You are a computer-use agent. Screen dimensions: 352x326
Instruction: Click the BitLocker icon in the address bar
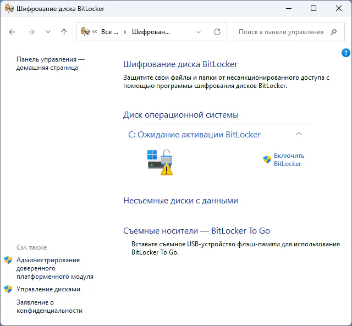point(85,32)
